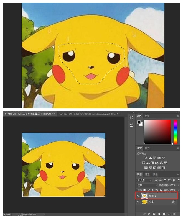This screenshot has height=219, width=183.
Task: Click the link layers icon
Action: (144, 214)
